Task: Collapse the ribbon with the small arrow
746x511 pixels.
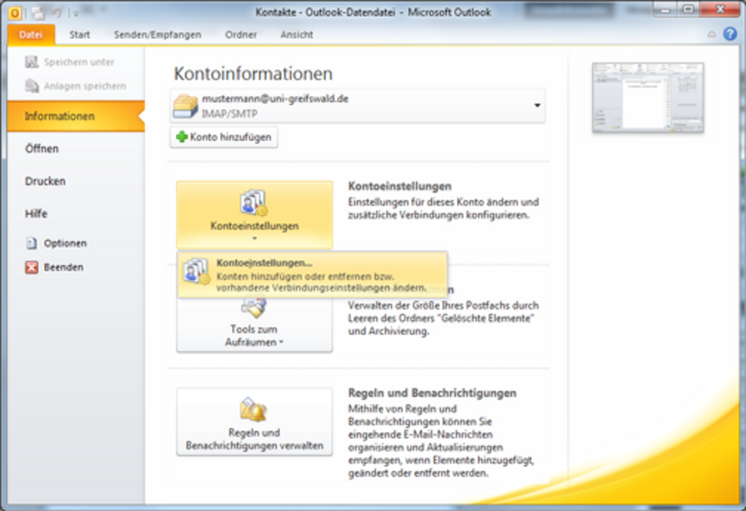Action: pos(712,35)
